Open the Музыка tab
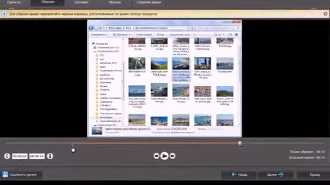This screenshot has height=185, width=330. point(114,3)
